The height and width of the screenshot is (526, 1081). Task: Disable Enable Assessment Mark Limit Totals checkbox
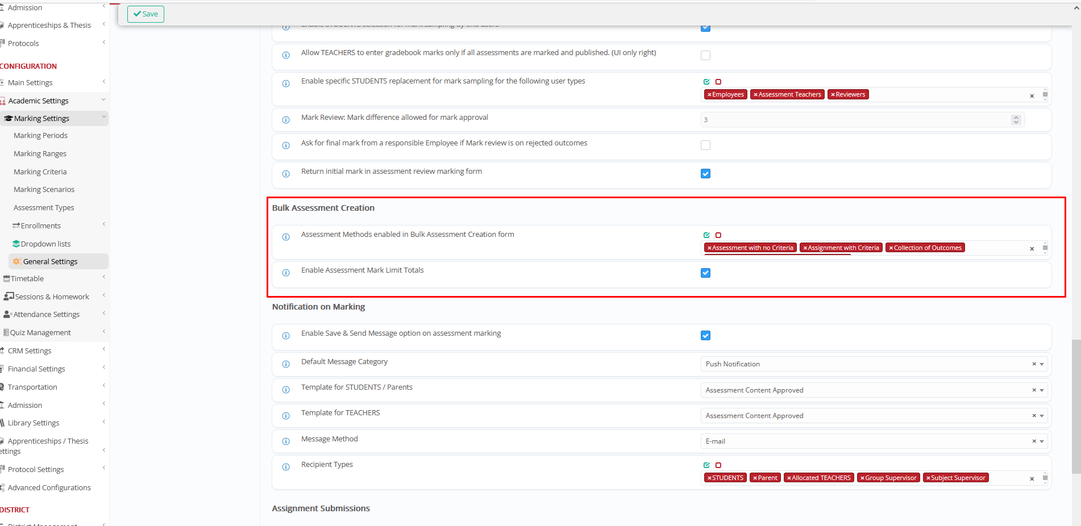click(705, 273)
